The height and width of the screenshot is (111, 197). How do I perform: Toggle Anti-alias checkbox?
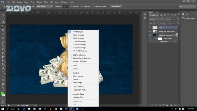71,6
